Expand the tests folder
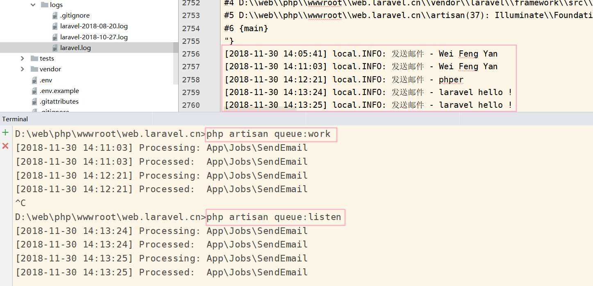The width and height of the screenshot is (593, 286). click(23, 59)
